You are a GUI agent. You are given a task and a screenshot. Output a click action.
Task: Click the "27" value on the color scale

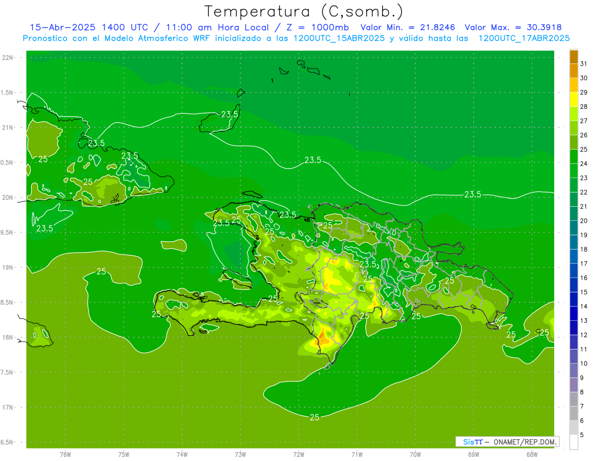point(584,121)
